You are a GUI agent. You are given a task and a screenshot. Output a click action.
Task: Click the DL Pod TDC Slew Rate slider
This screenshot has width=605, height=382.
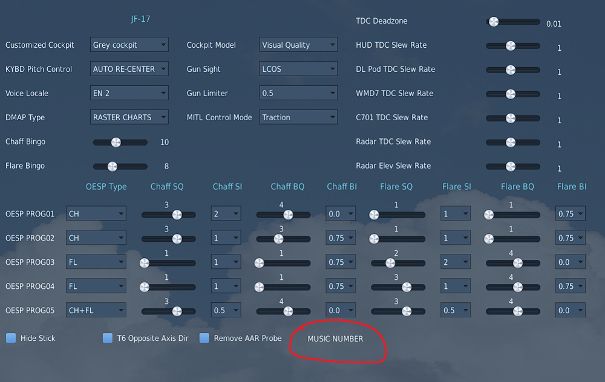point(513,70)
